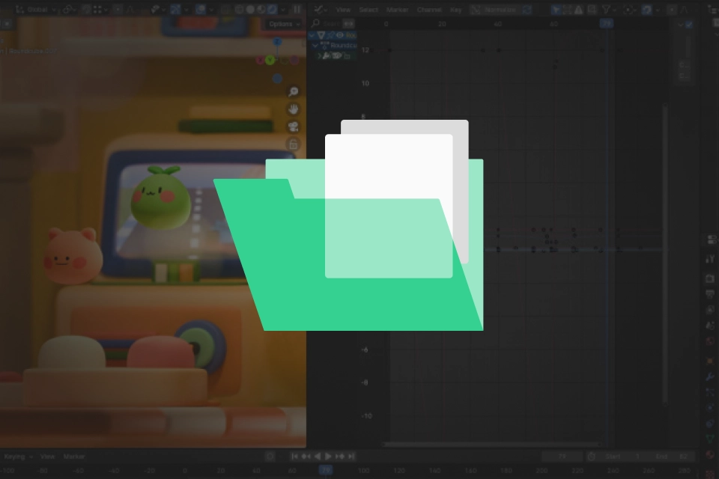Click the zoom magnifier viewport icon
The height and width of the screenshot is (479, 719).
pos(294,91)
